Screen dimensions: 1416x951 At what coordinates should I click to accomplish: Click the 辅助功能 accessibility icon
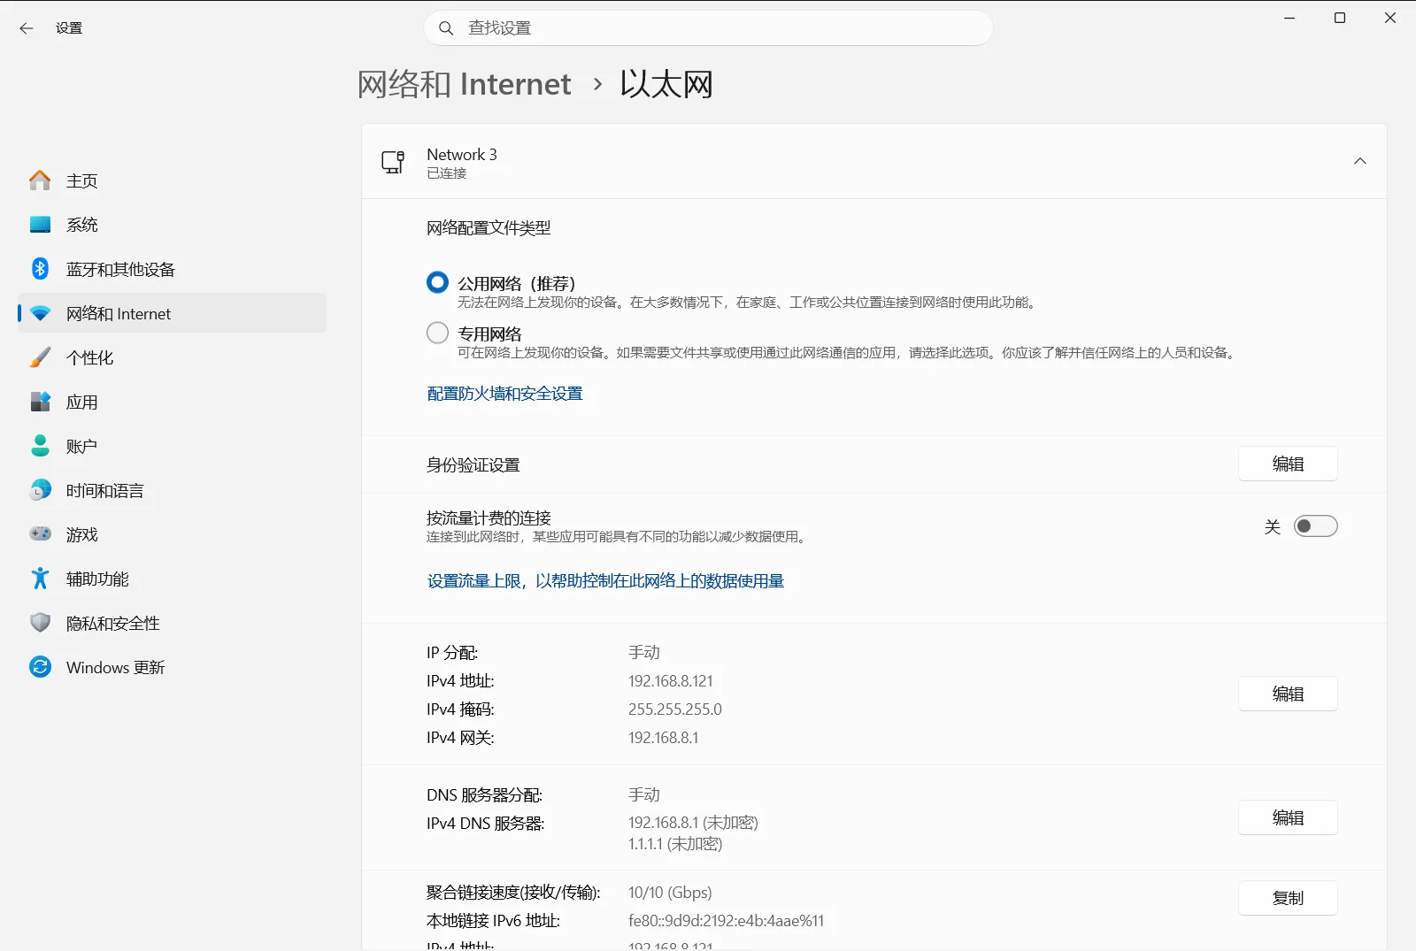tap(40, 579)
